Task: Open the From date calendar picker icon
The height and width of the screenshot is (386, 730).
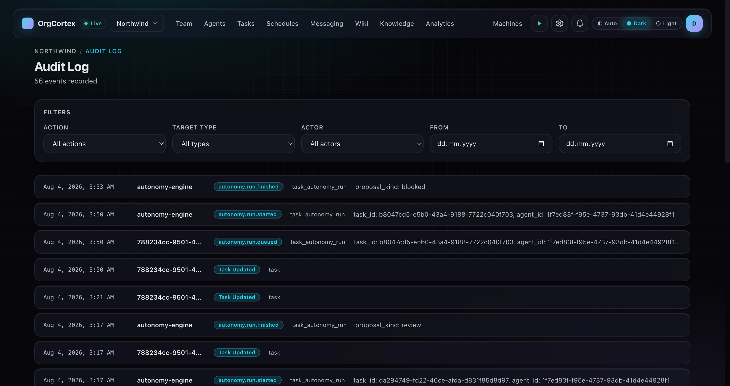Action: click(x=541, y=144)
